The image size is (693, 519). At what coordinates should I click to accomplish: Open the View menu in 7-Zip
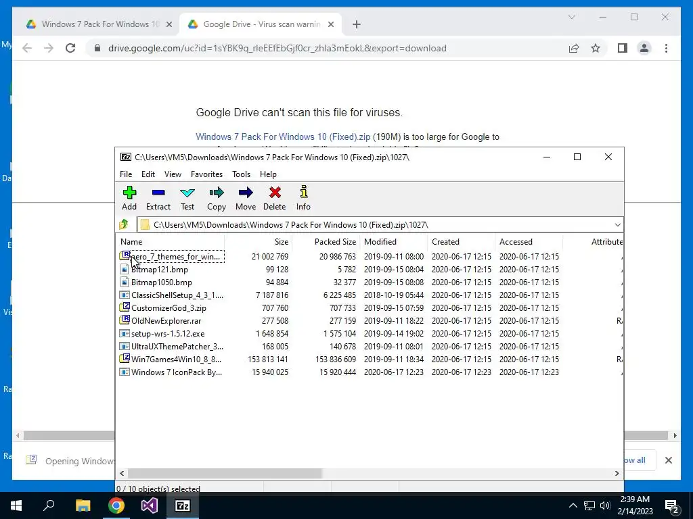tap(173, 174)
